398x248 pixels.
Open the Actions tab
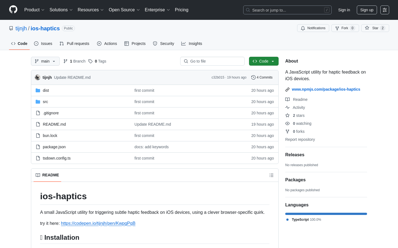(x=107, y=44)
